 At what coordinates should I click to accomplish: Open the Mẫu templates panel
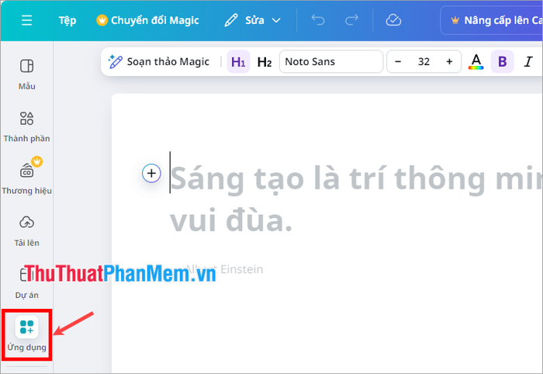(26, 74)
